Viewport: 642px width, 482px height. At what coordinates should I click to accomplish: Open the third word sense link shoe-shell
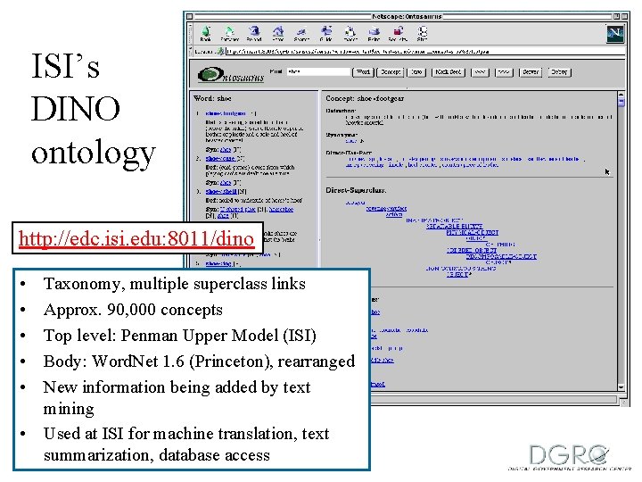(x=221, y=191)
